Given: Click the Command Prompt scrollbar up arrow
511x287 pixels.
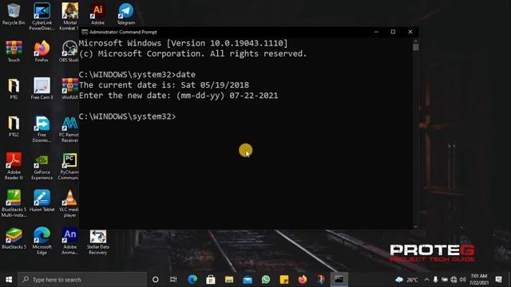Looking at the screenshot, I should pos(415,41).
